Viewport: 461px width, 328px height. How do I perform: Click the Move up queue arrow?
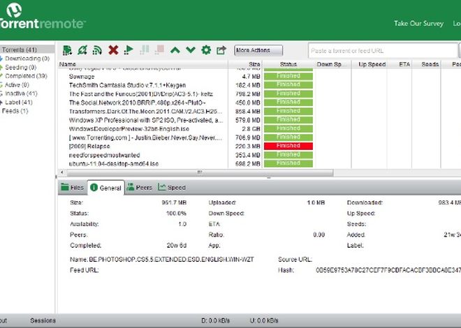tap(175, 50)
